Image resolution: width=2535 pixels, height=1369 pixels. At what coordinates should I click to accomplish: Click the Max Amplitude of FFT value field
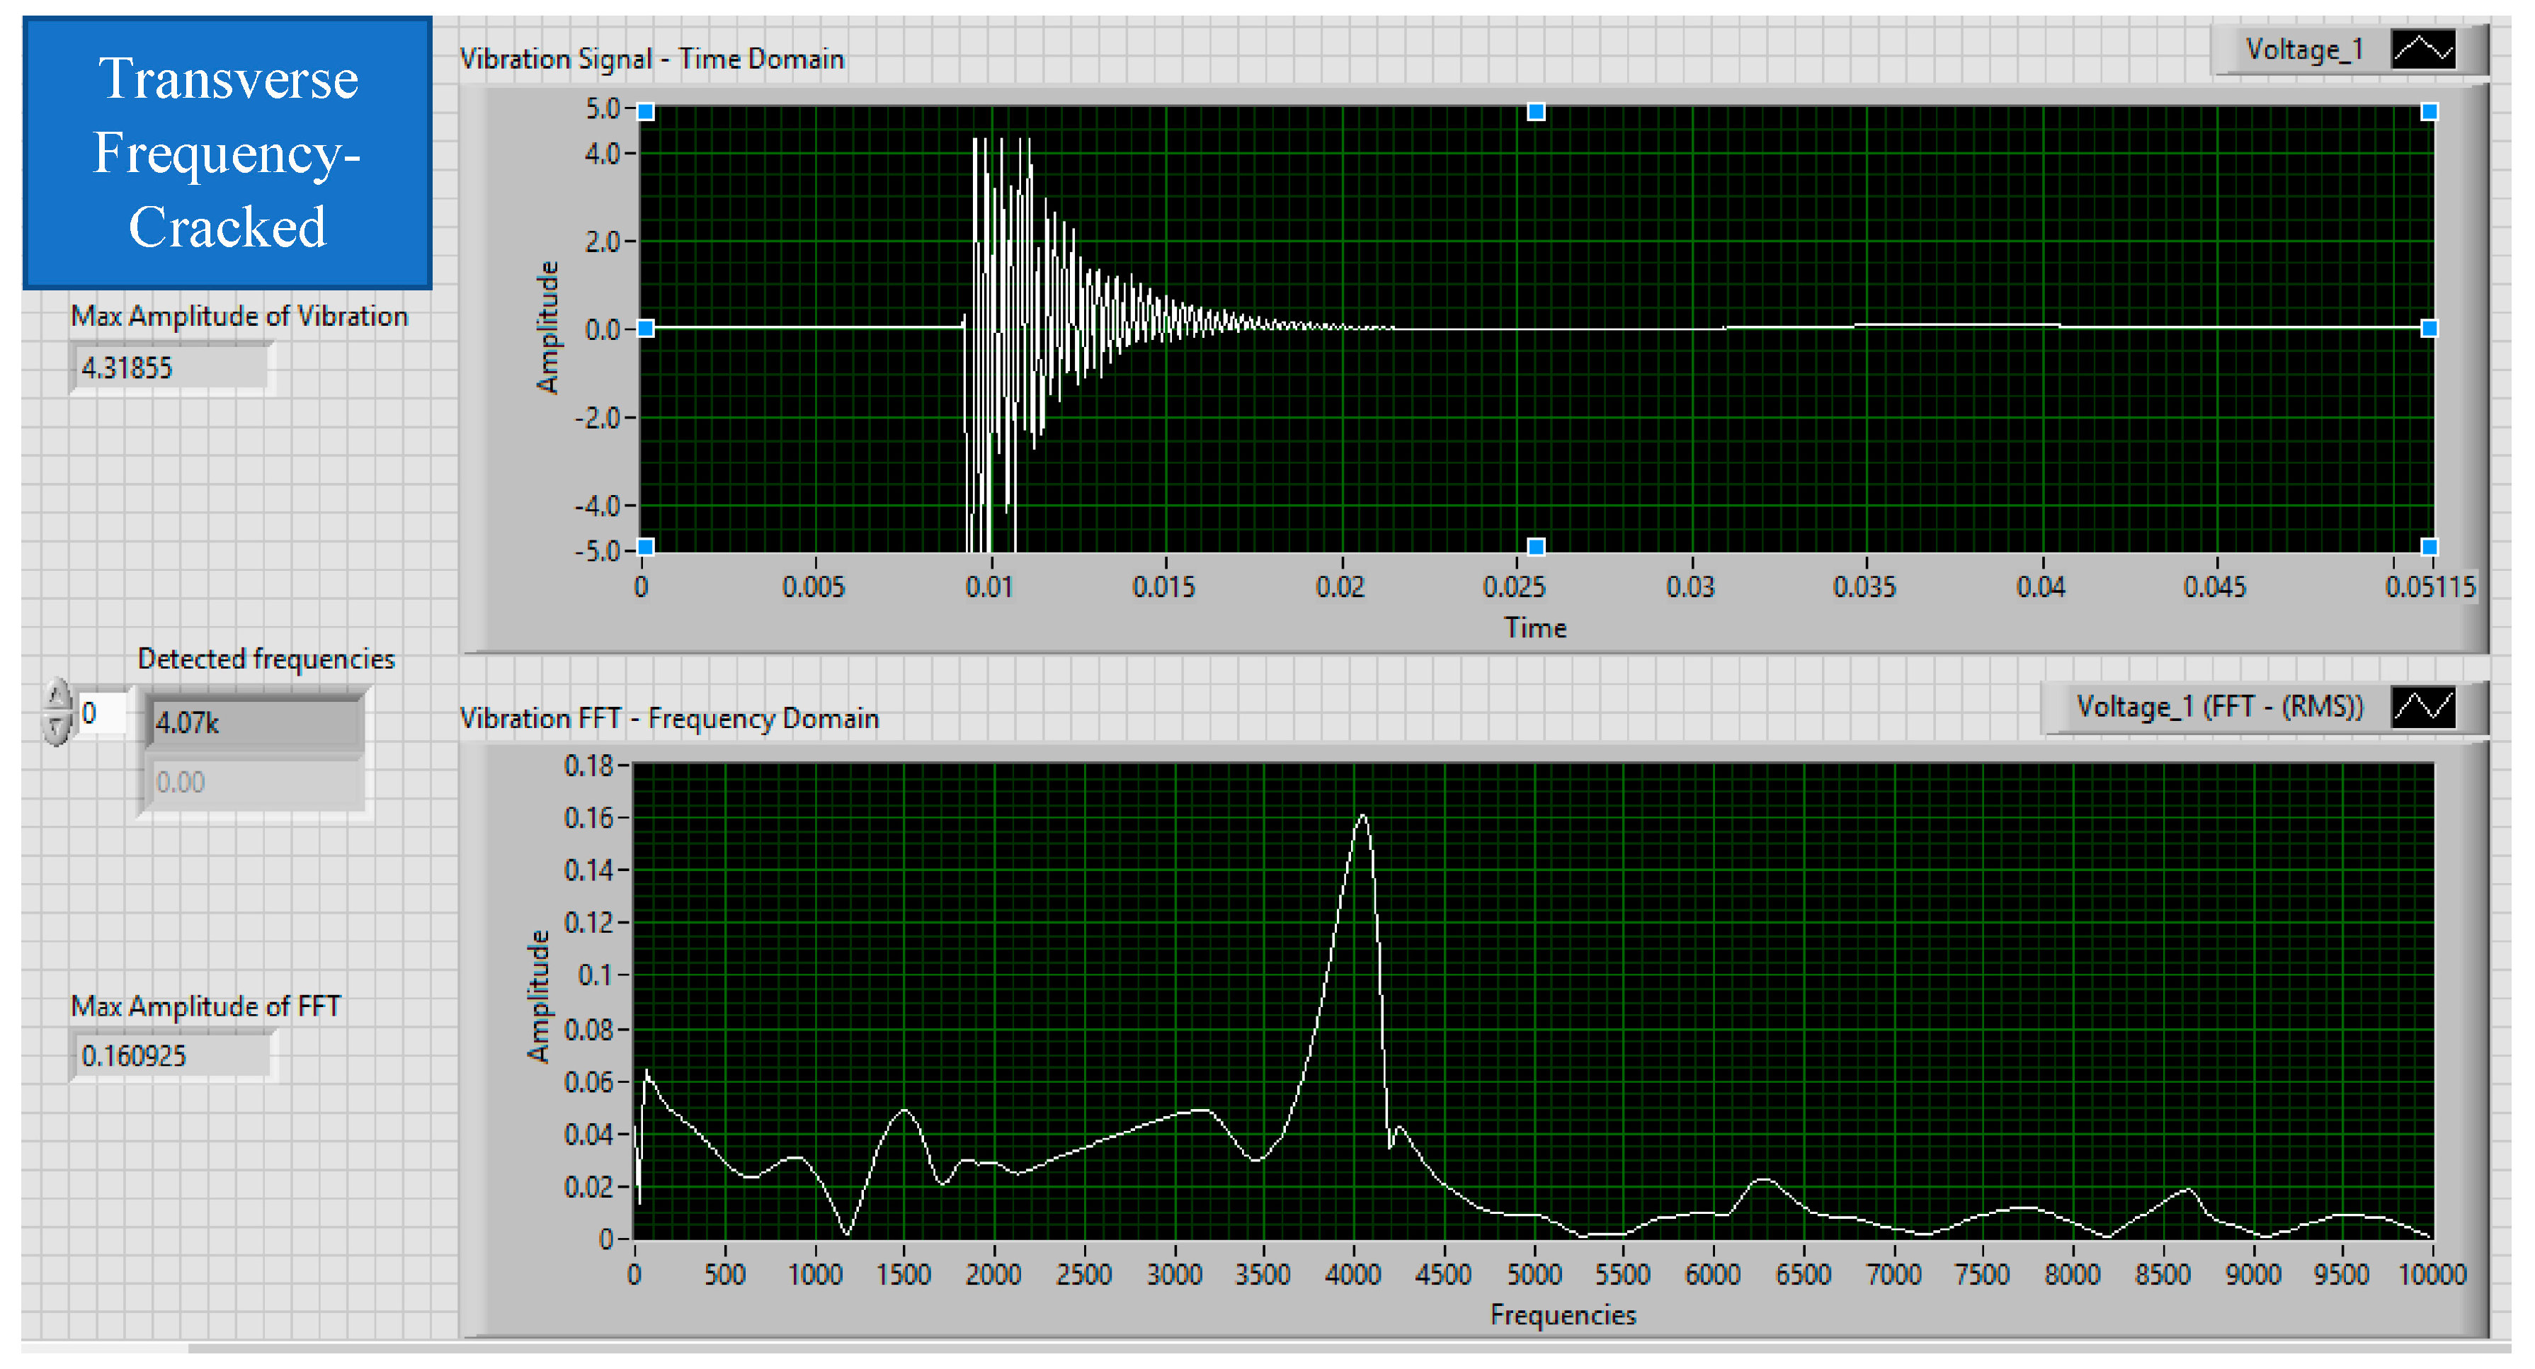click(x=170, y=1056)
